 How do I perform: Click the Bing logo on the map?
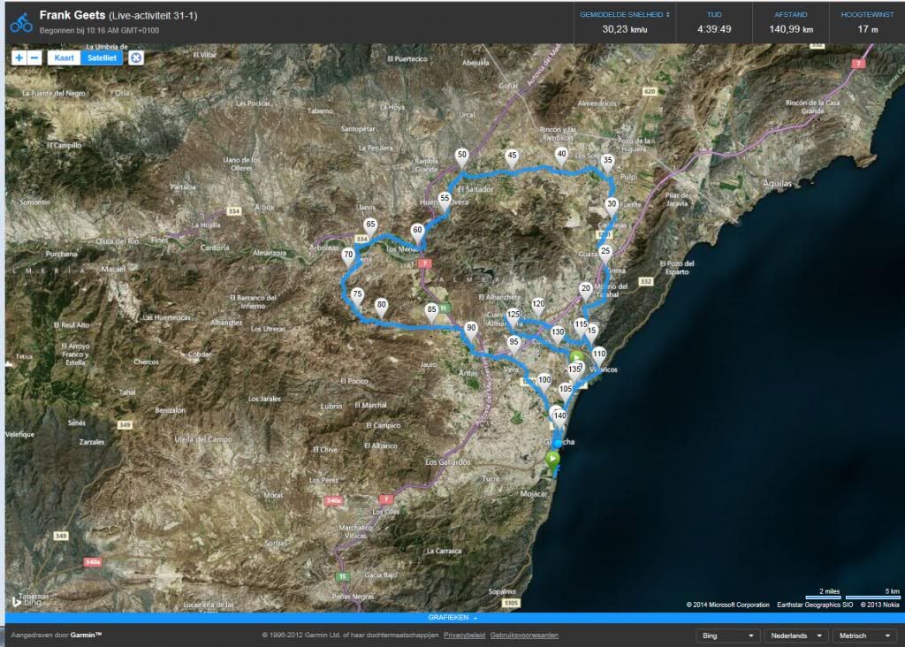[x=27, y=601]
